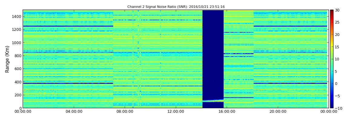This screenshot has width=348, height=123.
Task: Click the colorbar value 25
Action: click(337, 22)
